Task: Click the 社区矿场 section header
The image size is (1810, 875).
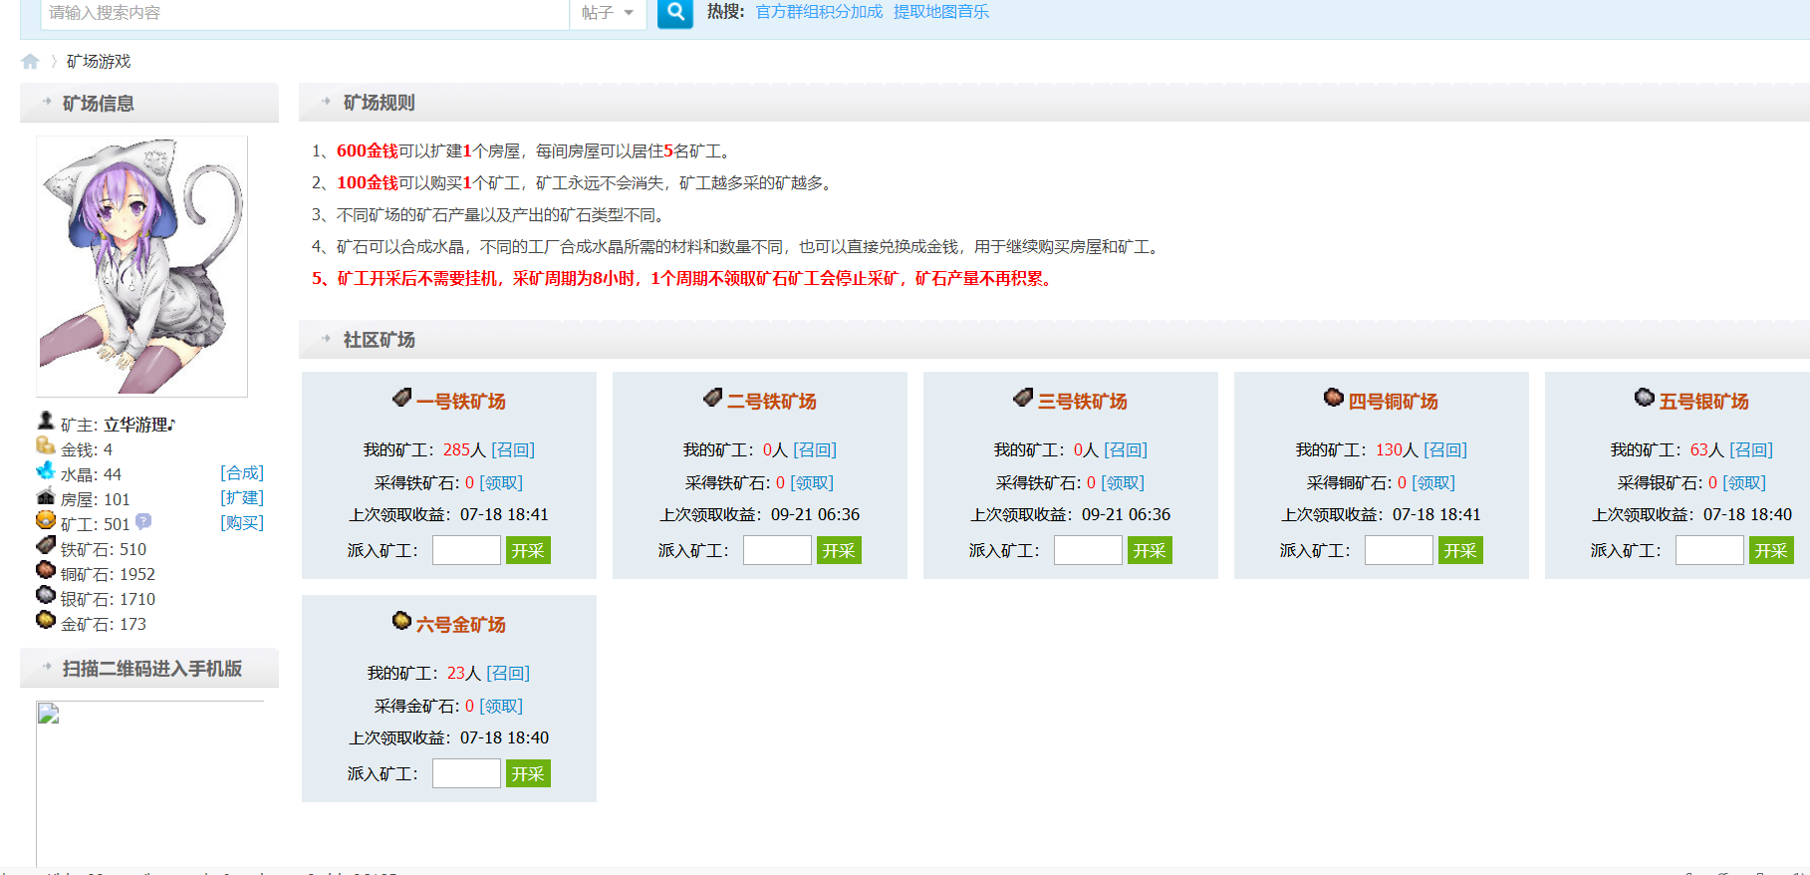Action: point(1054,340)
